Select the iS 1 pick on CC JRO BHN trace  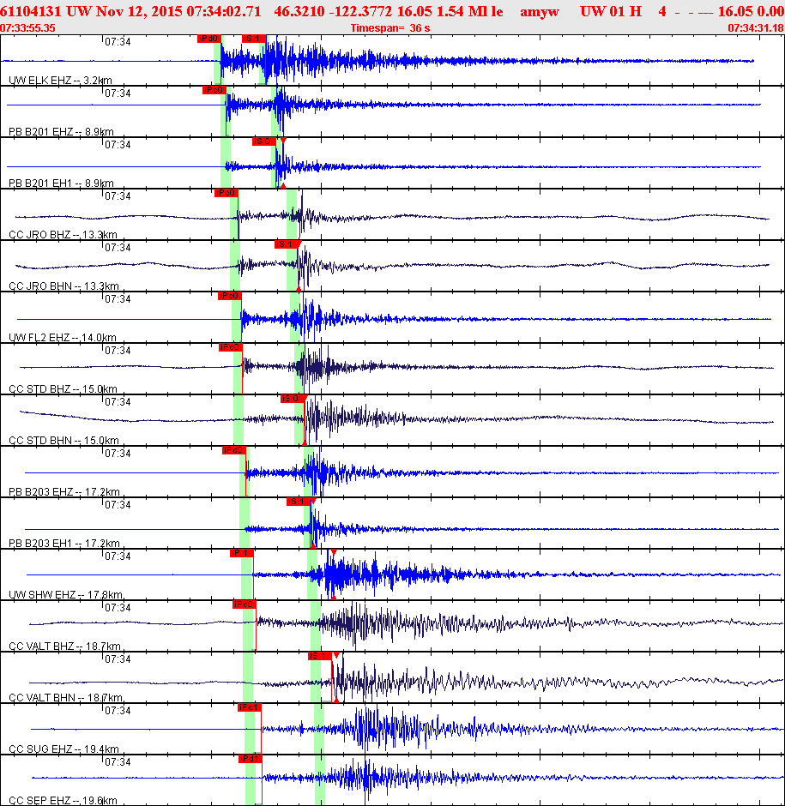coord(286,244)
